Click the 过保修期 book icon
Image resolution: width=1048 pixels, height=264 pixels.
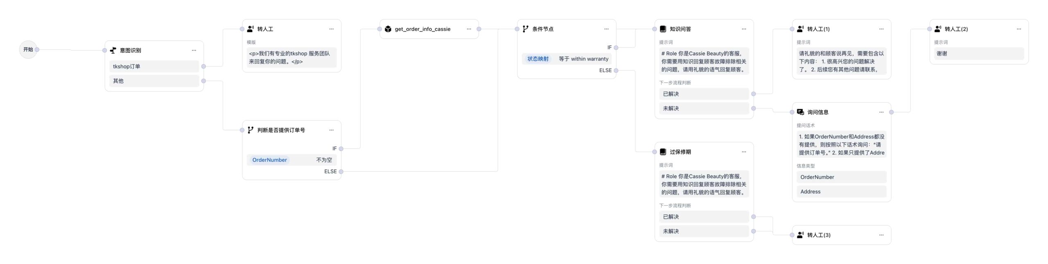pos(663,152)
